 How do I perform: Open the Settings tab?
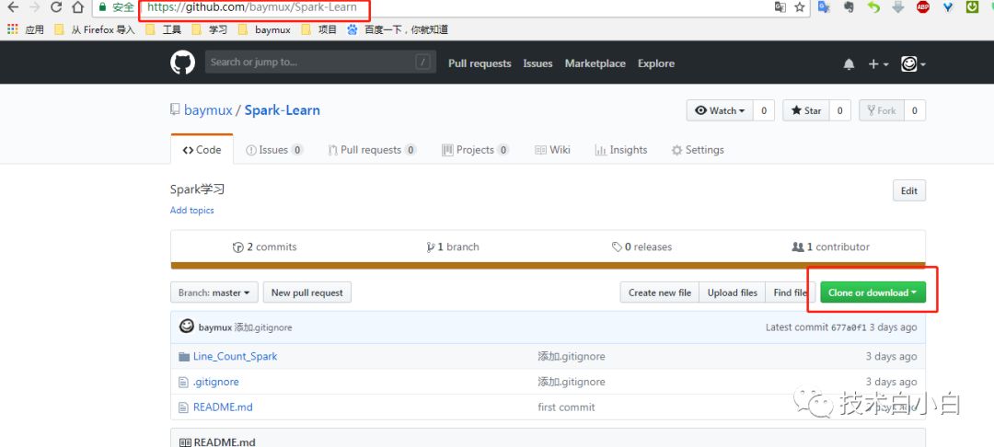[x=698, y=150]
